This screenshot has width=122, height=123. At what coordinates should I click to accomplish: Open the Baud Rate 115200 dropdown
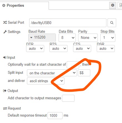pos(42,37)
